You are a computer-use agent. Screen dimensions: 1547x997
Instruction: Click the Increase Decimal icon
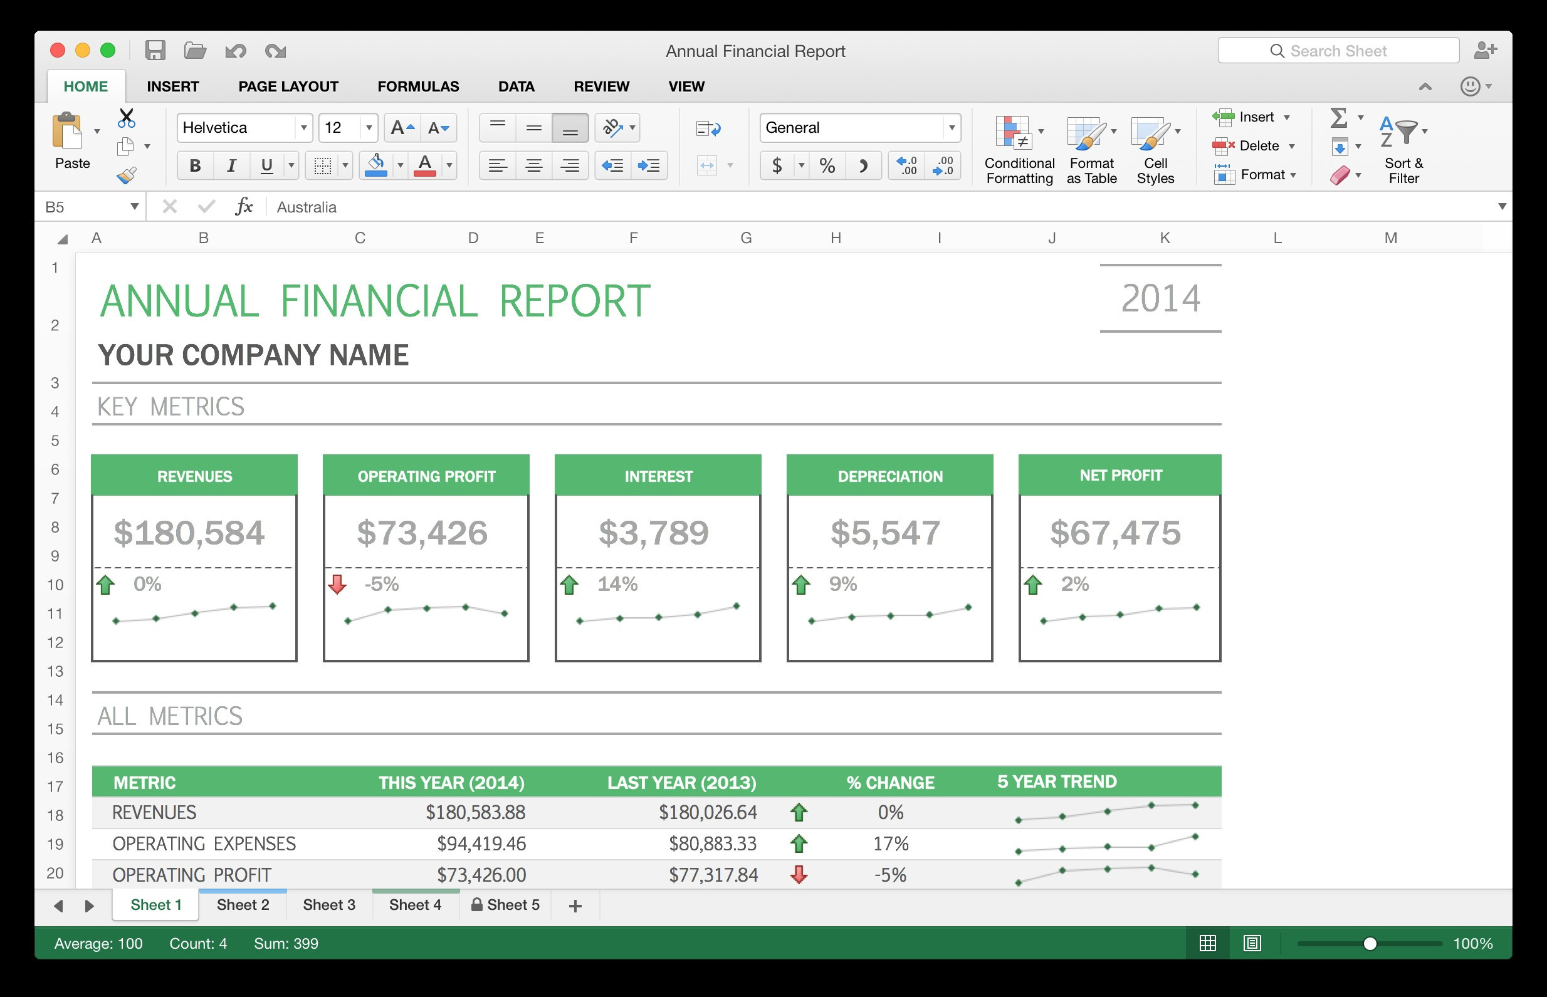point(906,165)
